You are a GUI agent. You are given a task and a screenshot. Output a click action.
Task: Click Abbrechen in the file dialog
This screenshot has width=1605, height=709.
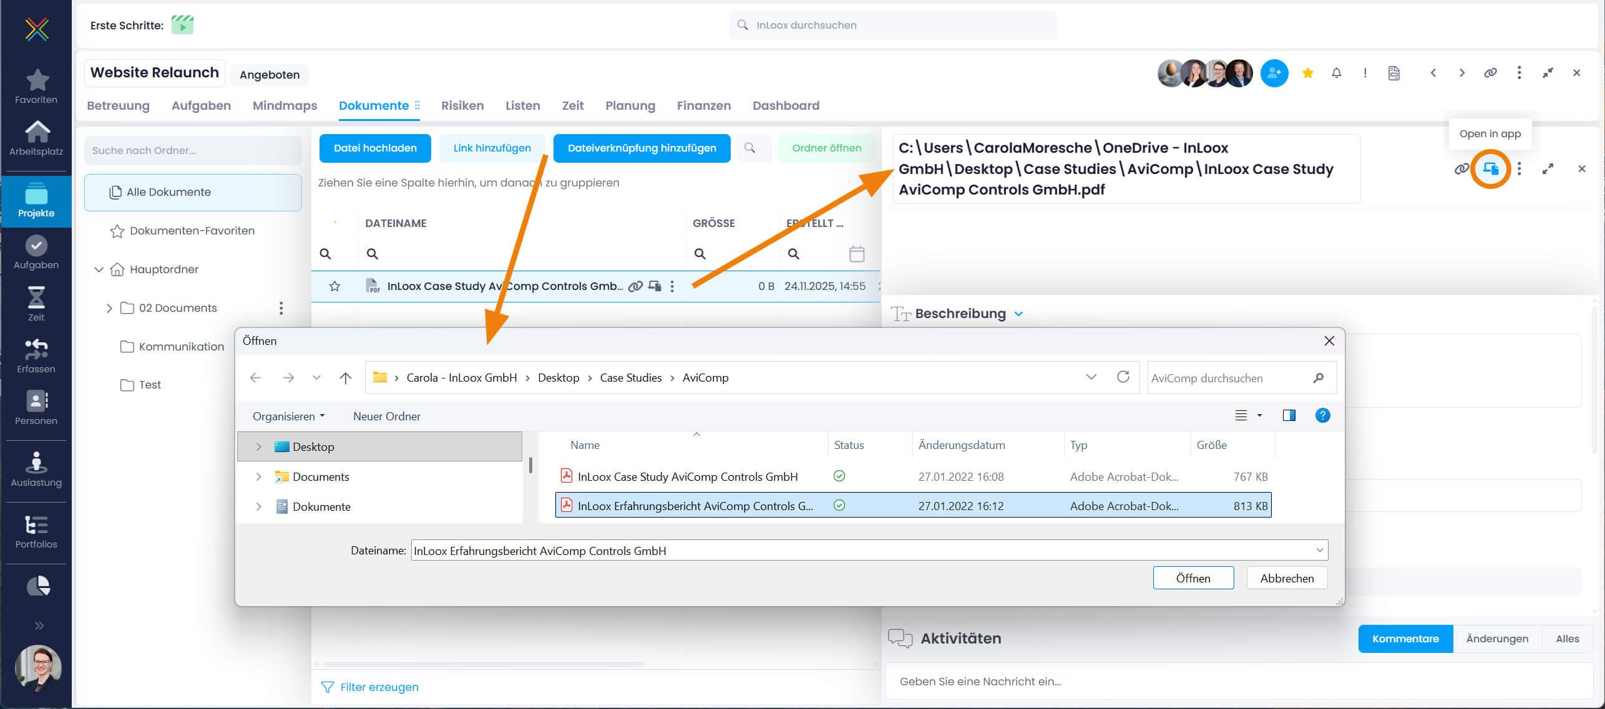point(1287,578)
